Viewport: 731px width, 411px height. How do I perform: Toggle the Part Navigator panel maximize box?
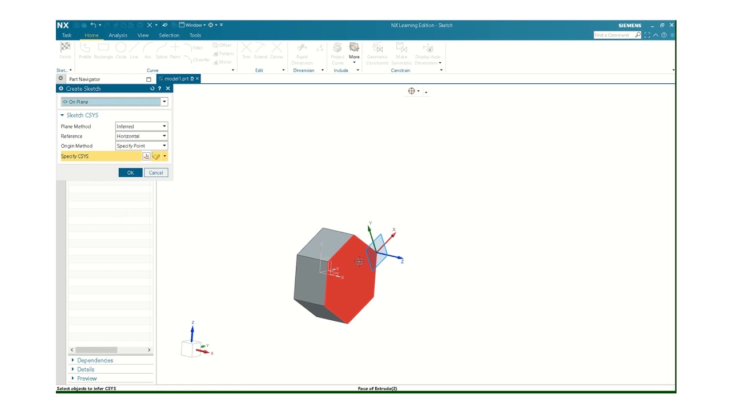pyautogui.click(x=148, y=79)
